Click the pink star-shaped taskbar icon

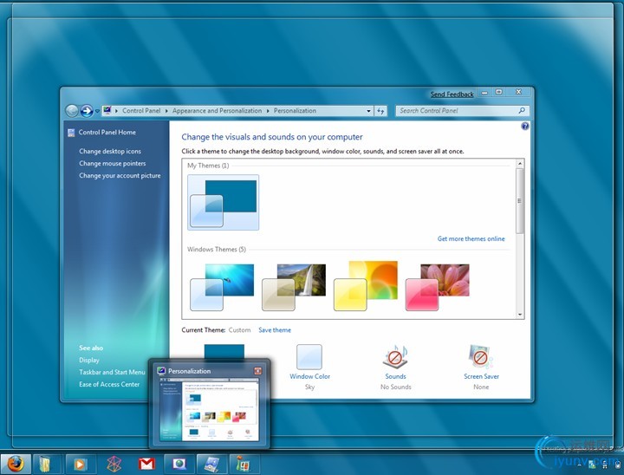pyautogui.click(x=114, y=465)
